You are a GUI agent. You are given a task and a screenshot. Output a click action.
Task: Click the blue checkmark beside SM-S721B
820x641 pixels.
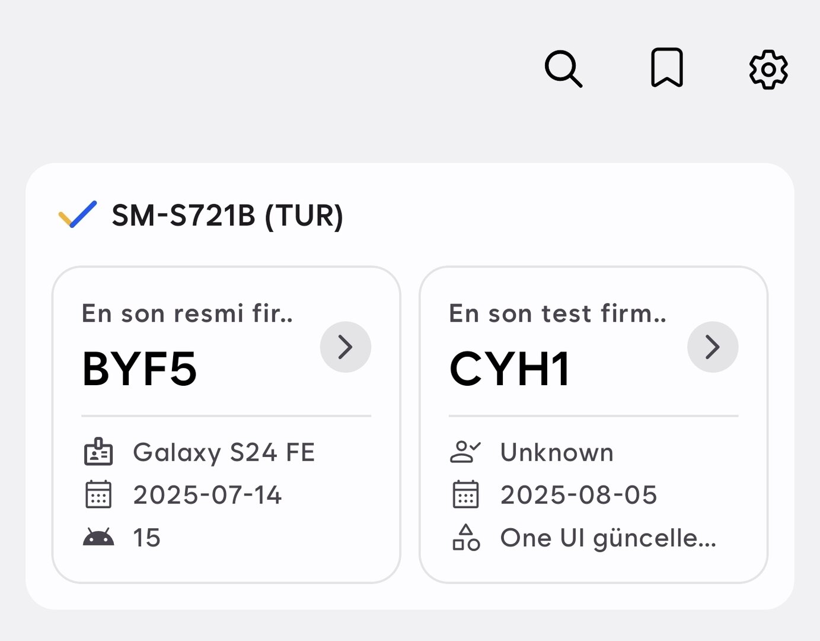click(78, 215)
